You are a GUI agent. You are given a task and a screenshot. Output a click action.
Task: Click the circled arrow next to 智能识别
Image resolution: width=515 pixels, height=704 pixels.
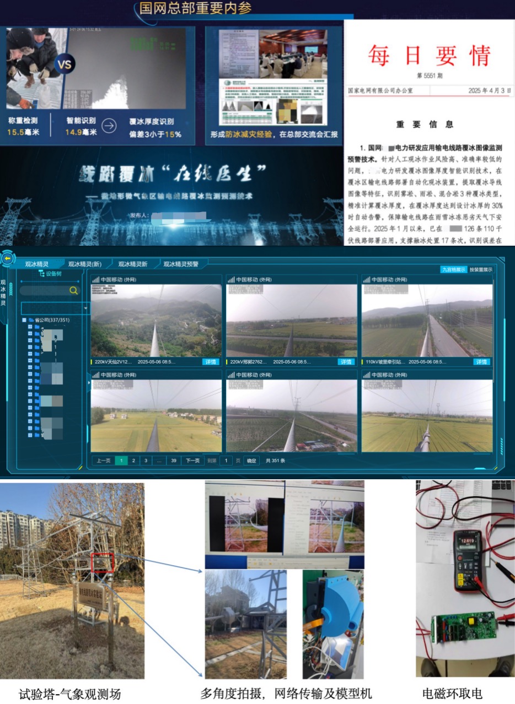110,126
